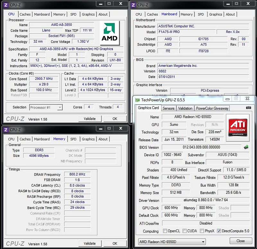Image resolution: width=257 pixels, height=249 pixels.
Task: Click the Shaders field 400 Unified
Action: [179, 170]
